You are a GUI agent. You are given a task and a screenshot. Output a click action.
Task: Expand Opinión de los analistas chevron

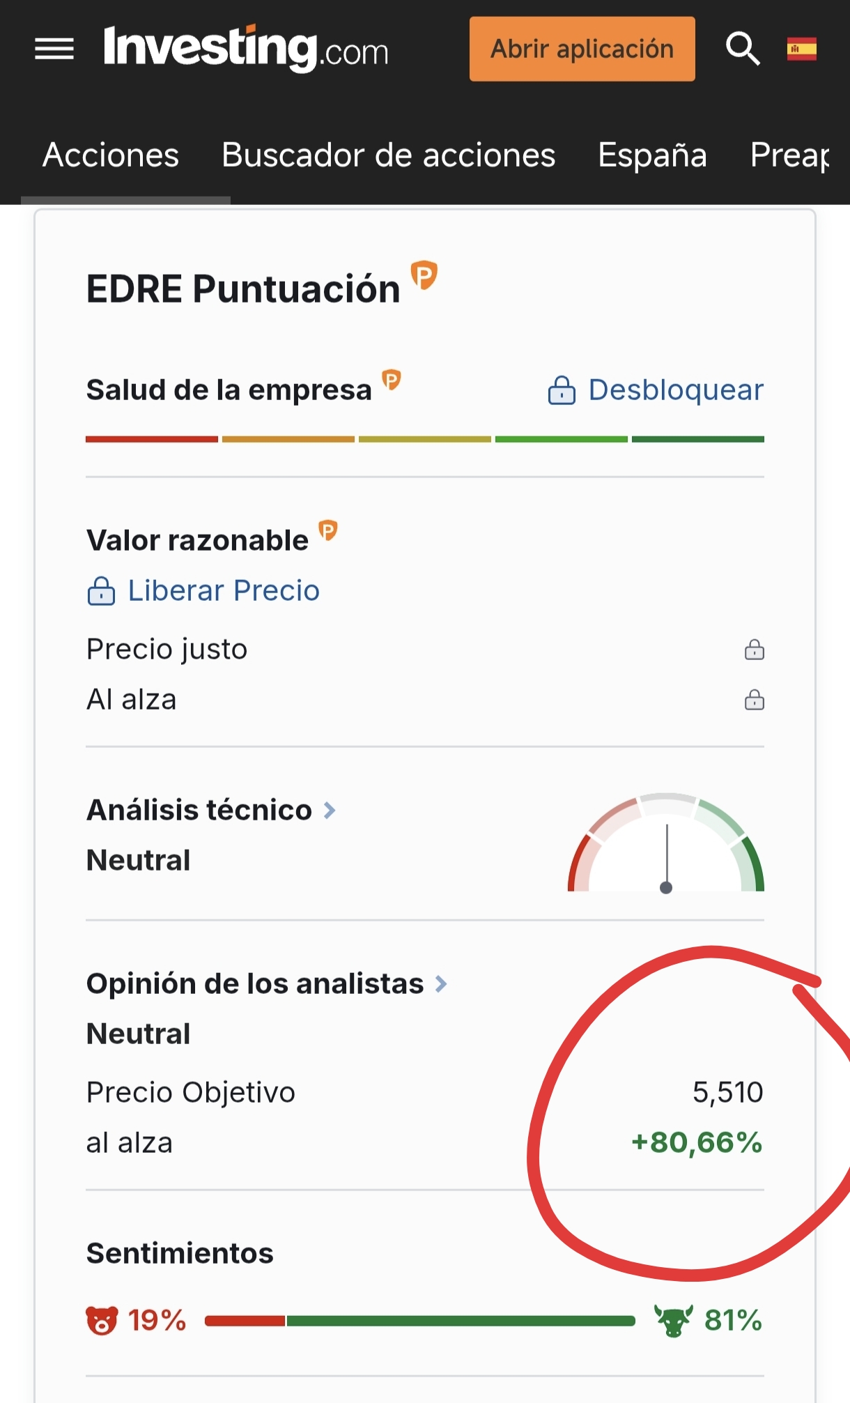(441, 983)
